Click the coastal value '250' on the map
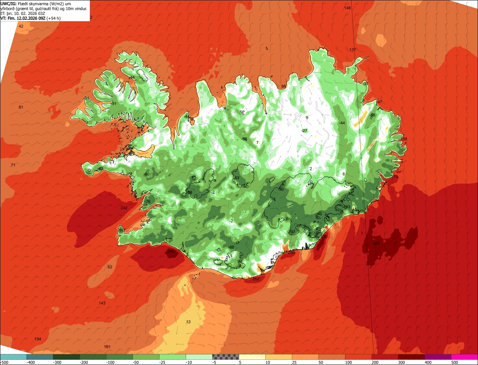 coord(291,253)
